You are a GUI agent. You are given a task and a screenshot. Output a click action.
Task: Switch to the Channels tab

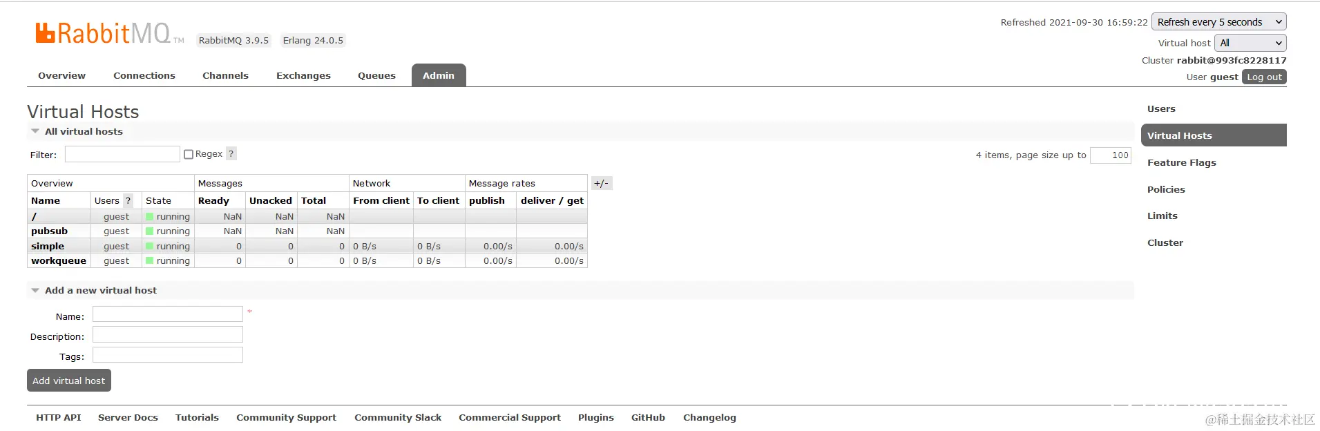[x=225, y=75]
